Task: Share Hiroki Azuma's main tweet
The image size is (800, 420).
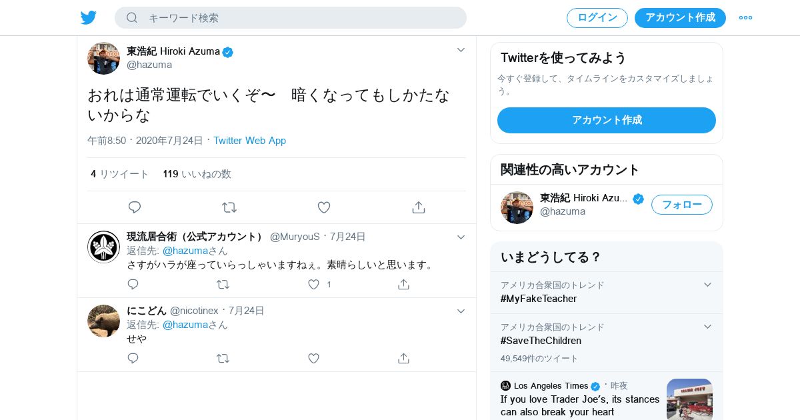Action: [x=419, y=207]
